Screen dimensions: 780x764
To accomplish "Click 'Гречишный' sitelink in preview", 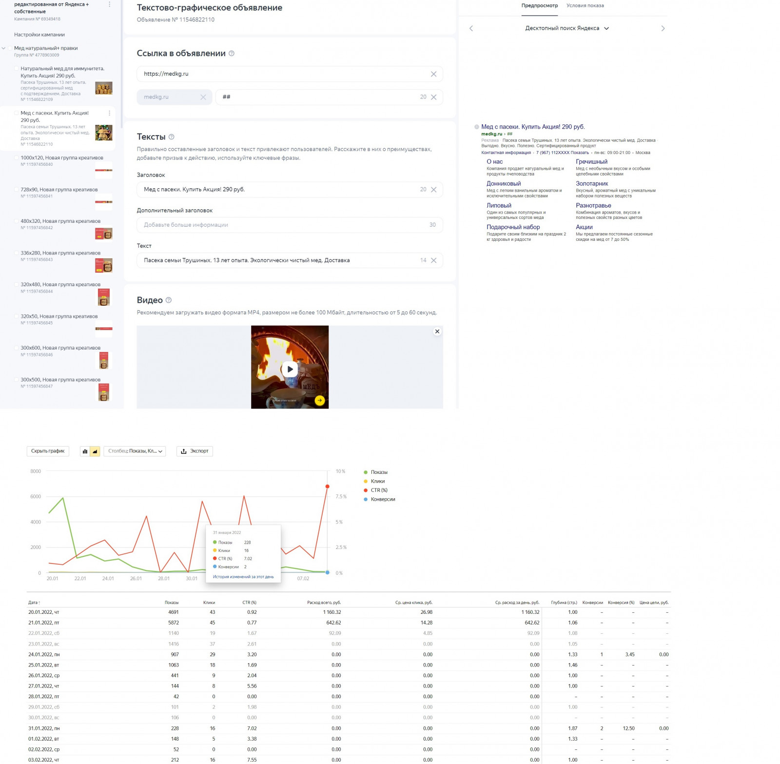I will click(x=592, y=162).
